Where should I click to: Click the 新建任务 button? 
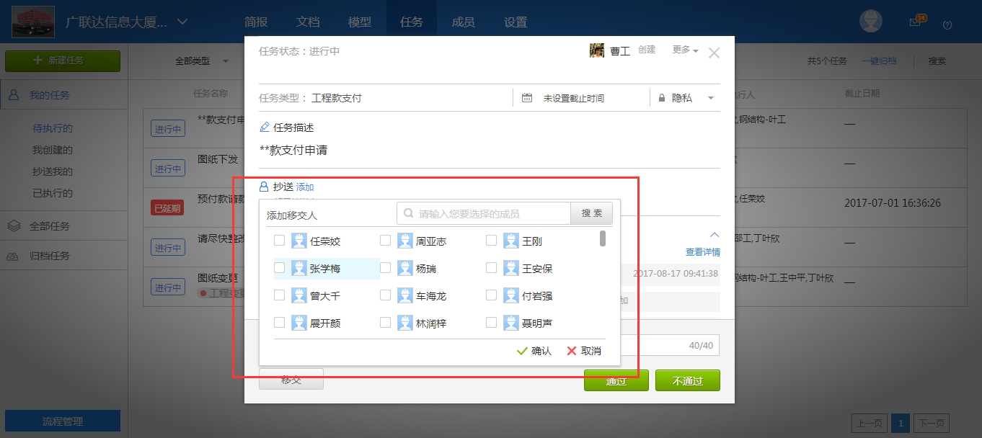pyautogui.click(x=62, y=61)
